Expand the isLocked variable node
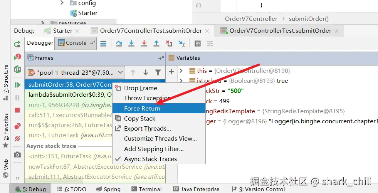This screenshot has height=193, width=378. tap(181, 80)
